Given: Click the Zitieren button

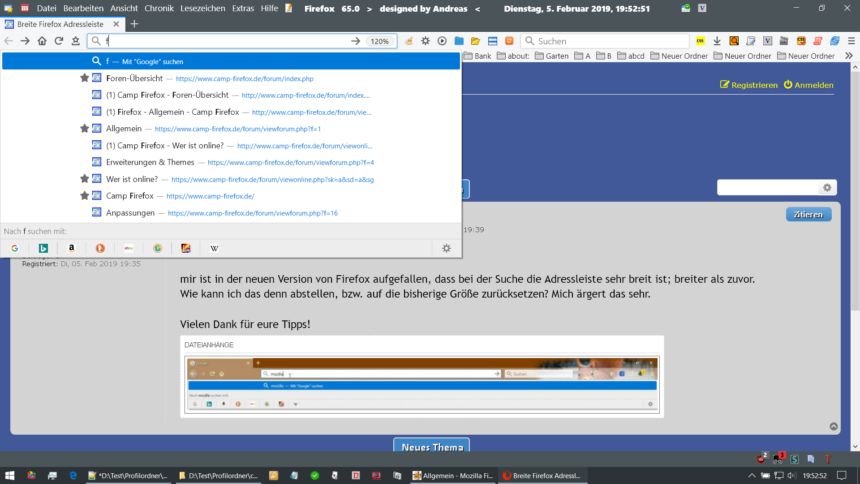Looking at the screenshot, I should click(x=808, y=214).
